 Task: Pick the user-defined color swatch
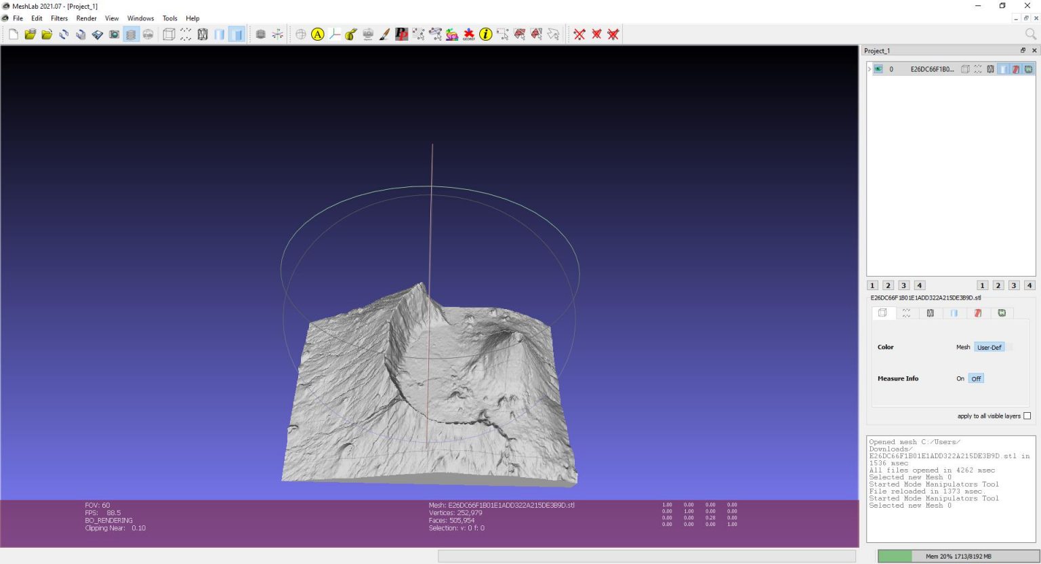coord(1008,347)
